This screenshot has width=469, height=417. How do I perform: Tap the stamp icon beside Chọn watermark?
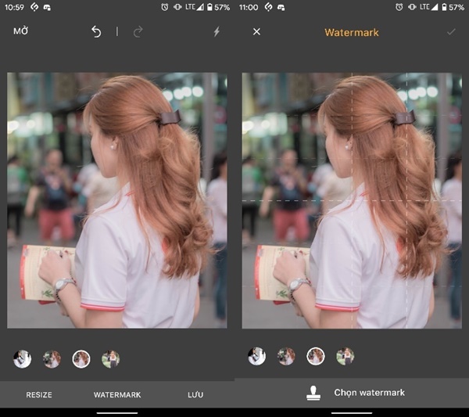[313, 393]
